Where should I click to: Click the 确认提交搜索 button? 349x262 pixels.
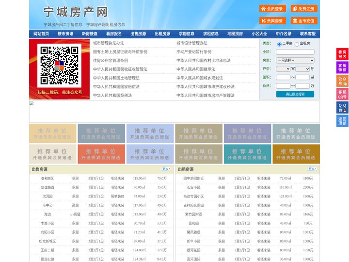point(295,94)
